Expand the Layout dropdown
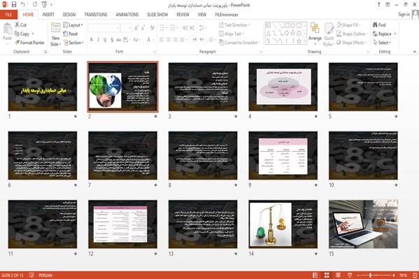 click(x=73, y=25)
